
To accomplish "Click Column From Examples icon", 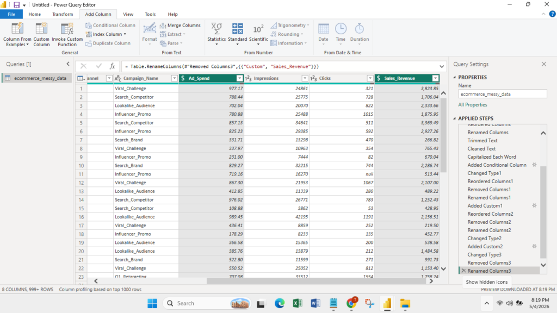I will 17,29.
